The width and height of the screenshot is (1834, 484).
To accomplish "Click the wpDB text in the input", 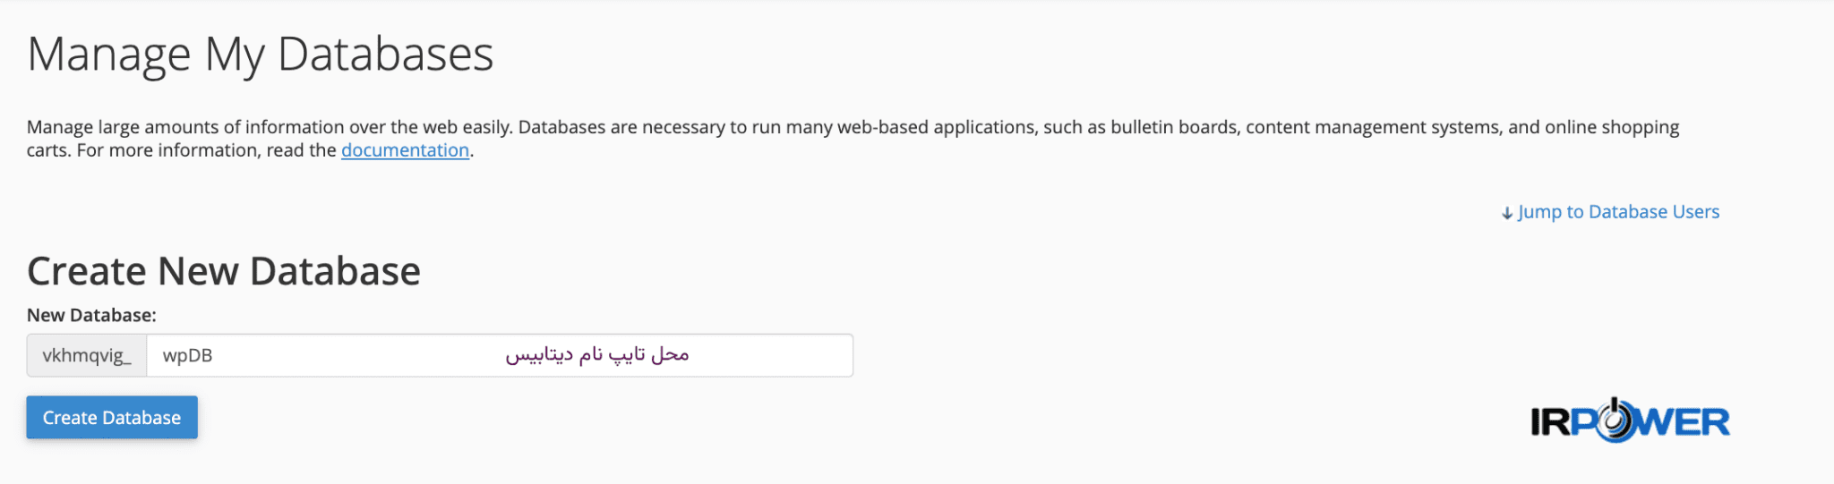I will (187, 355).
